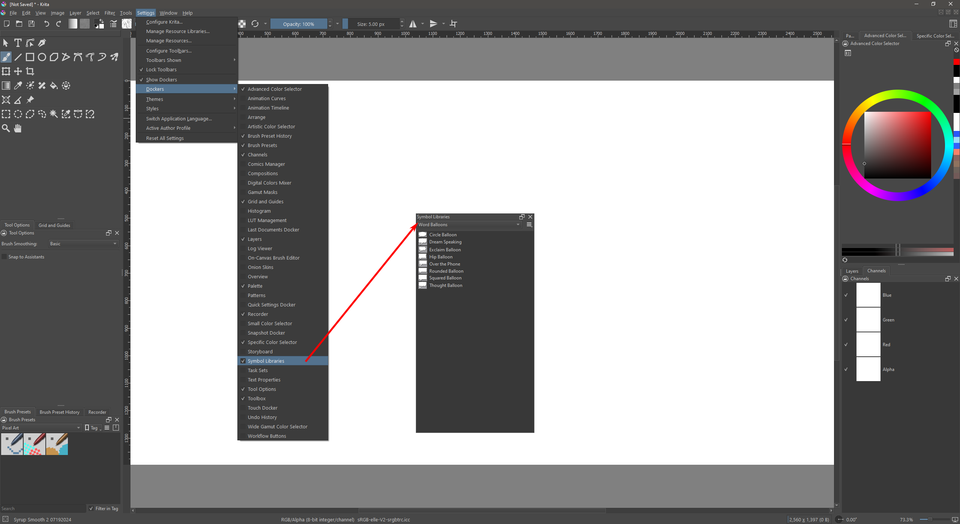
Task: Select the Text tool in toolbox
Action: point(18,43)
